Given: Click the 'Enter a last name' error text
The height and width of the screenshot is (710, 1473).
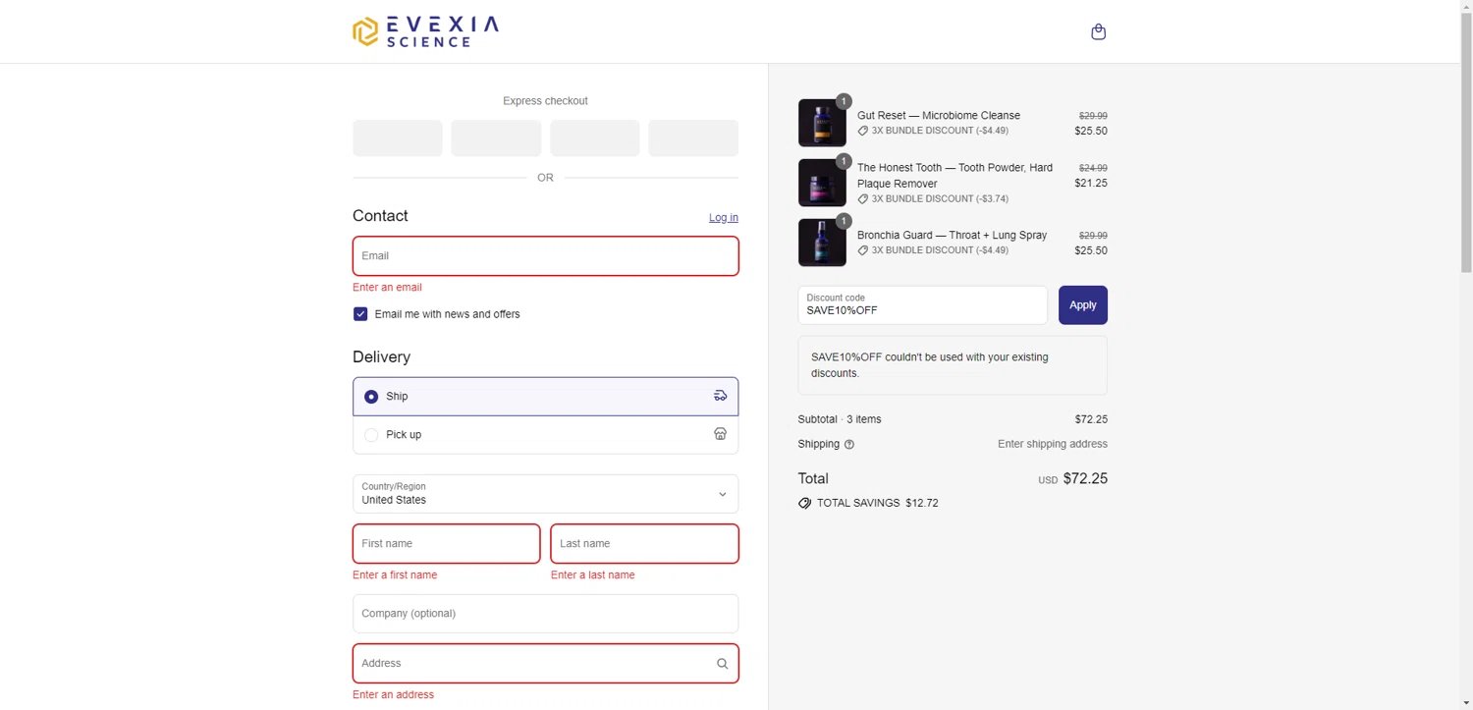Looking at the screenshot, I should (592, 575).
